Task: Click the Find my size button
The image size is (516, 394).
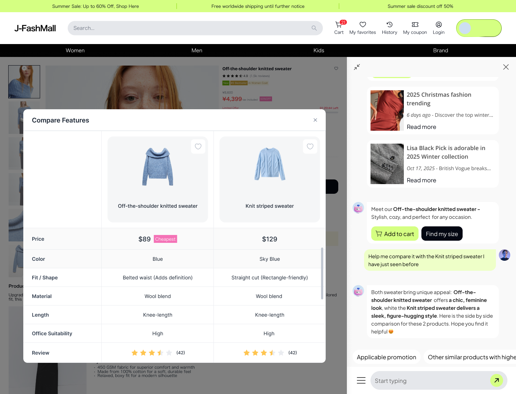Action: pos(442,234)
